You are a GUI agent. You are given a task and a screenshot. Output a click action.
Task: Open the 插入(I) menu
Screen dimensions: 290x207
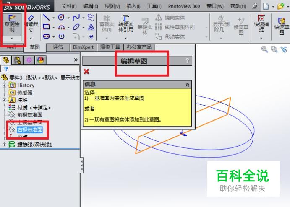coord(133,6)
